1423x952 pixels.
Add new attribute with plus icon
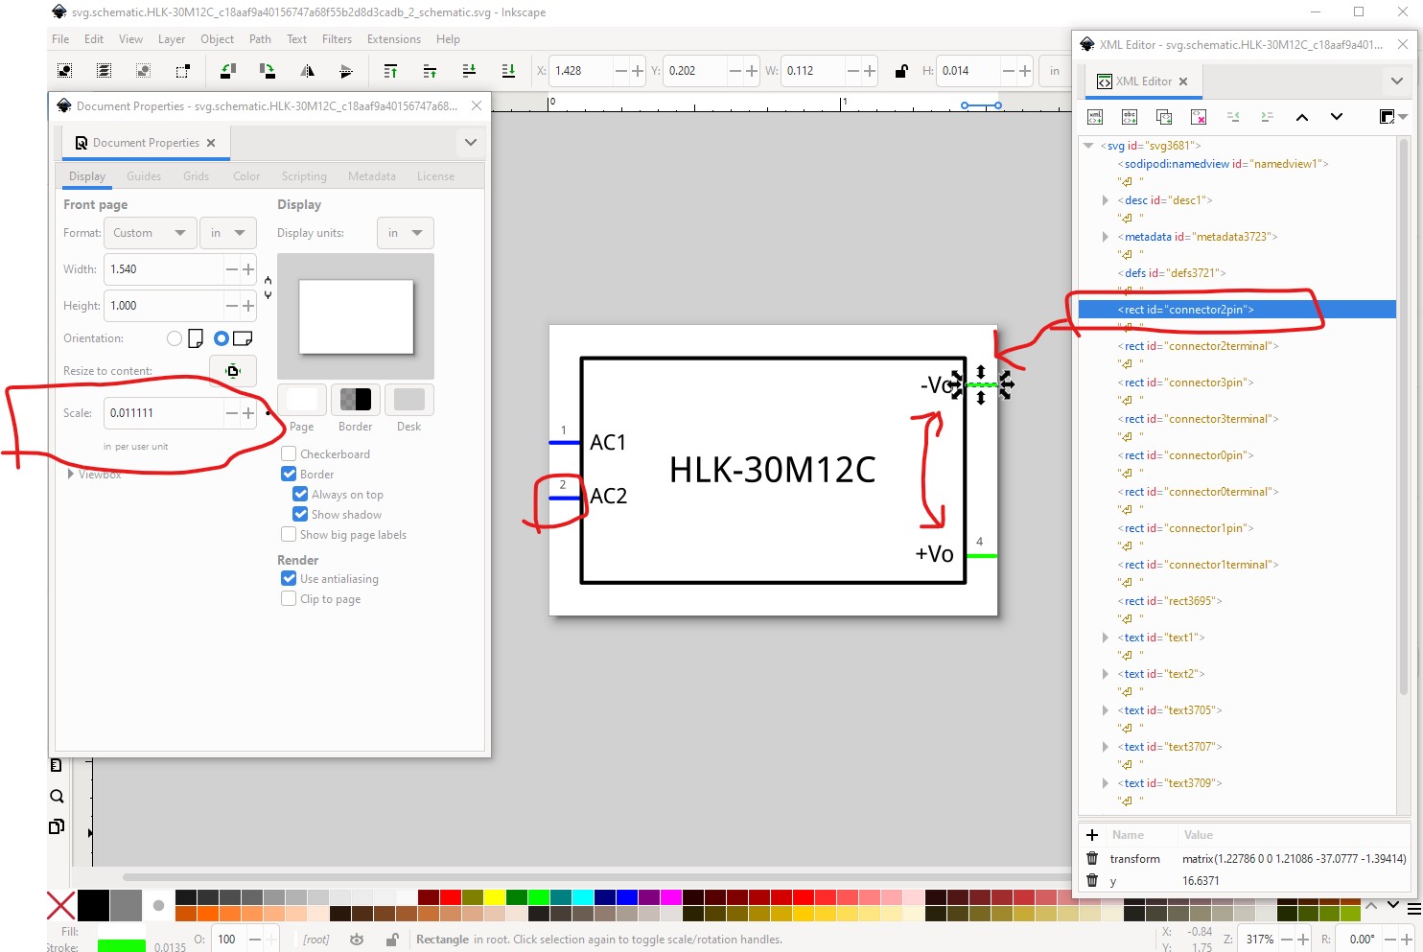[x=1092, y=835]
